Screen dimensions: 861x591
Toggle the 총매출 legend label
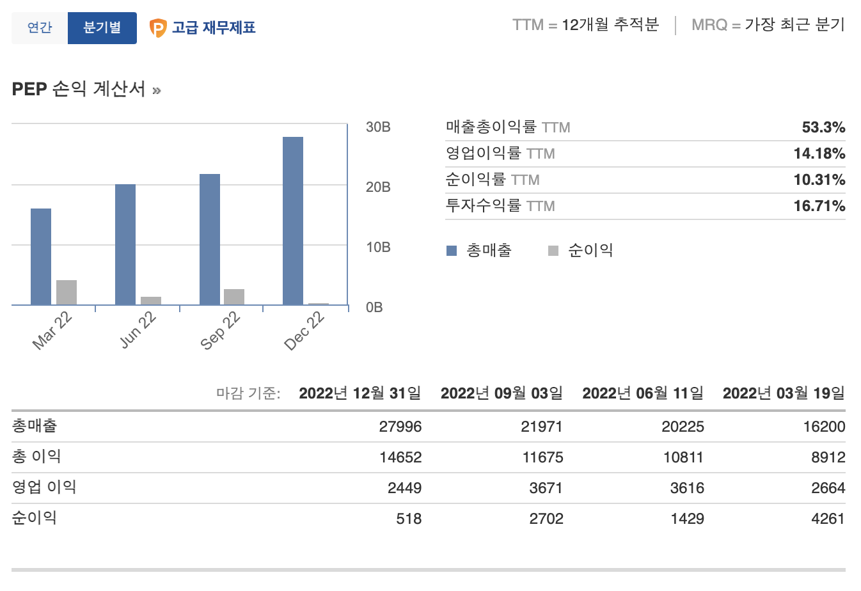489,251
